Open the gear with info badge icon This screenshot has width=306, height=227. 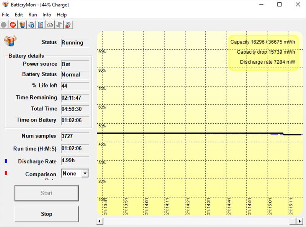pos(31,25)
